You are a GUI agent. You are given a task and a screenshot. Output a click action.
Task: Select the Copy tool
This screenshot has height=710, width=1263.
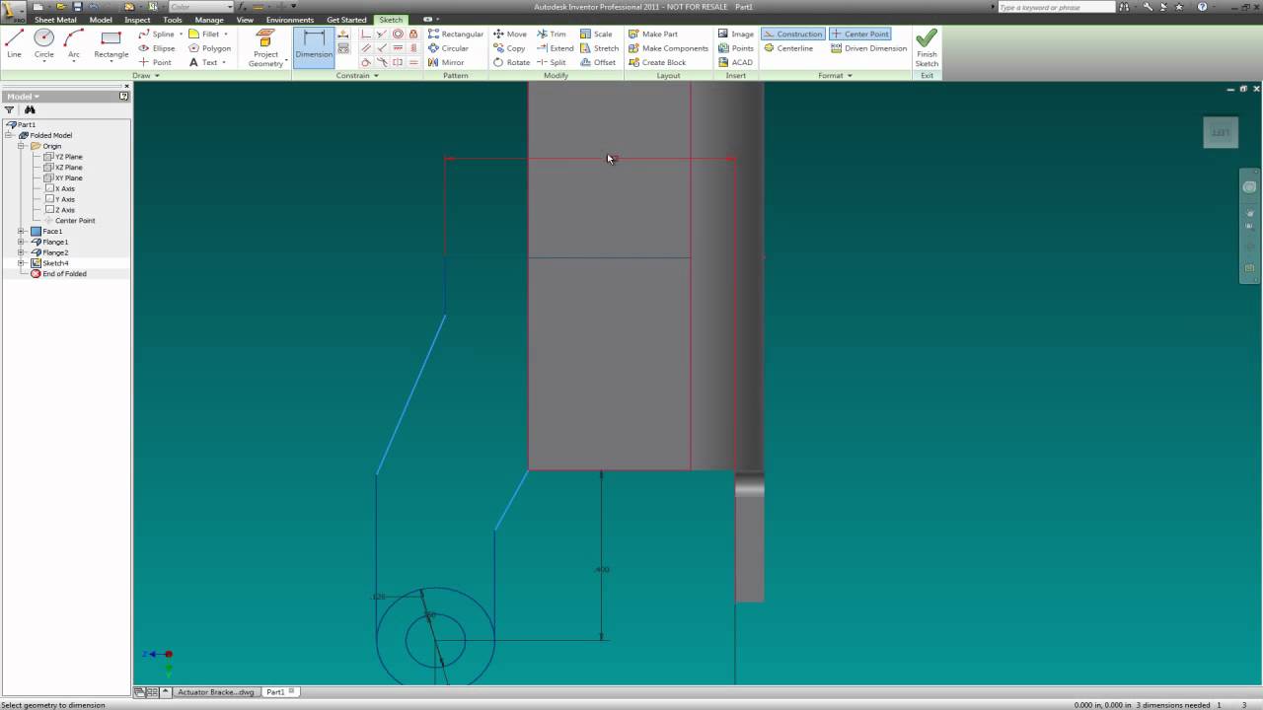click(509, 48)
